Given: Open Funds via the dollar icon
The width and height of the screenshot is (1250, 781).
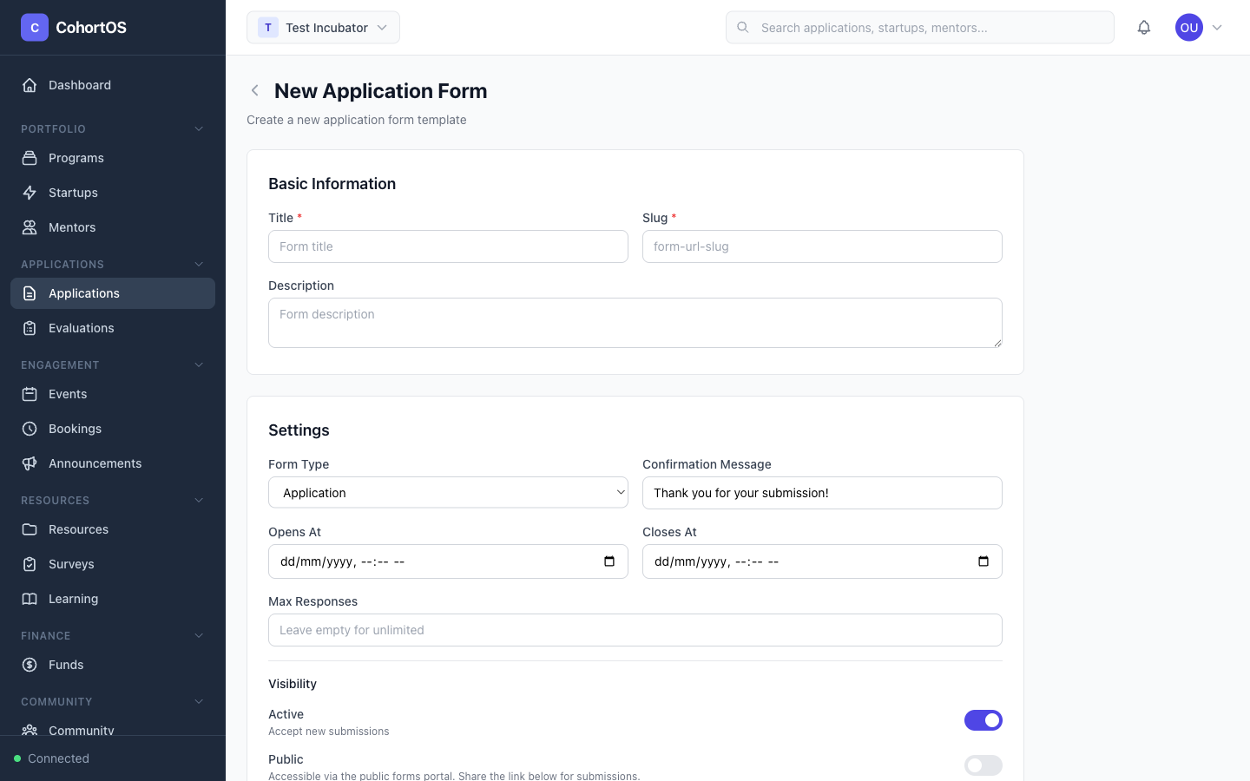Looking at the screenshot, I should [30, 665].
